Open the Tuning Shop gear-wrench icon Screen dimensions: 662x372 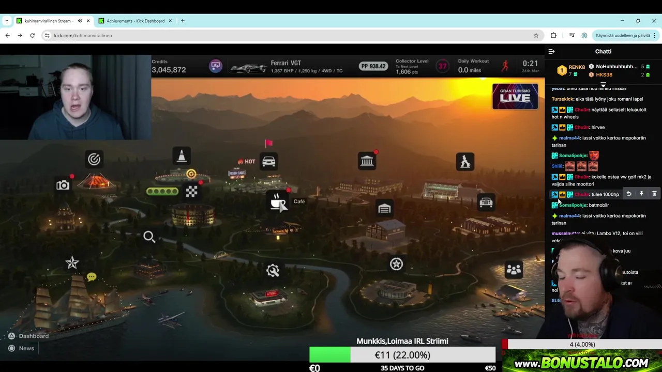(273, 270)
